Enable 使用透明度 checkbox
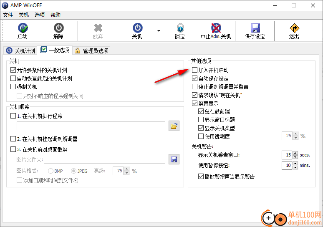This screenshot has width=323, height=227. 201,136
